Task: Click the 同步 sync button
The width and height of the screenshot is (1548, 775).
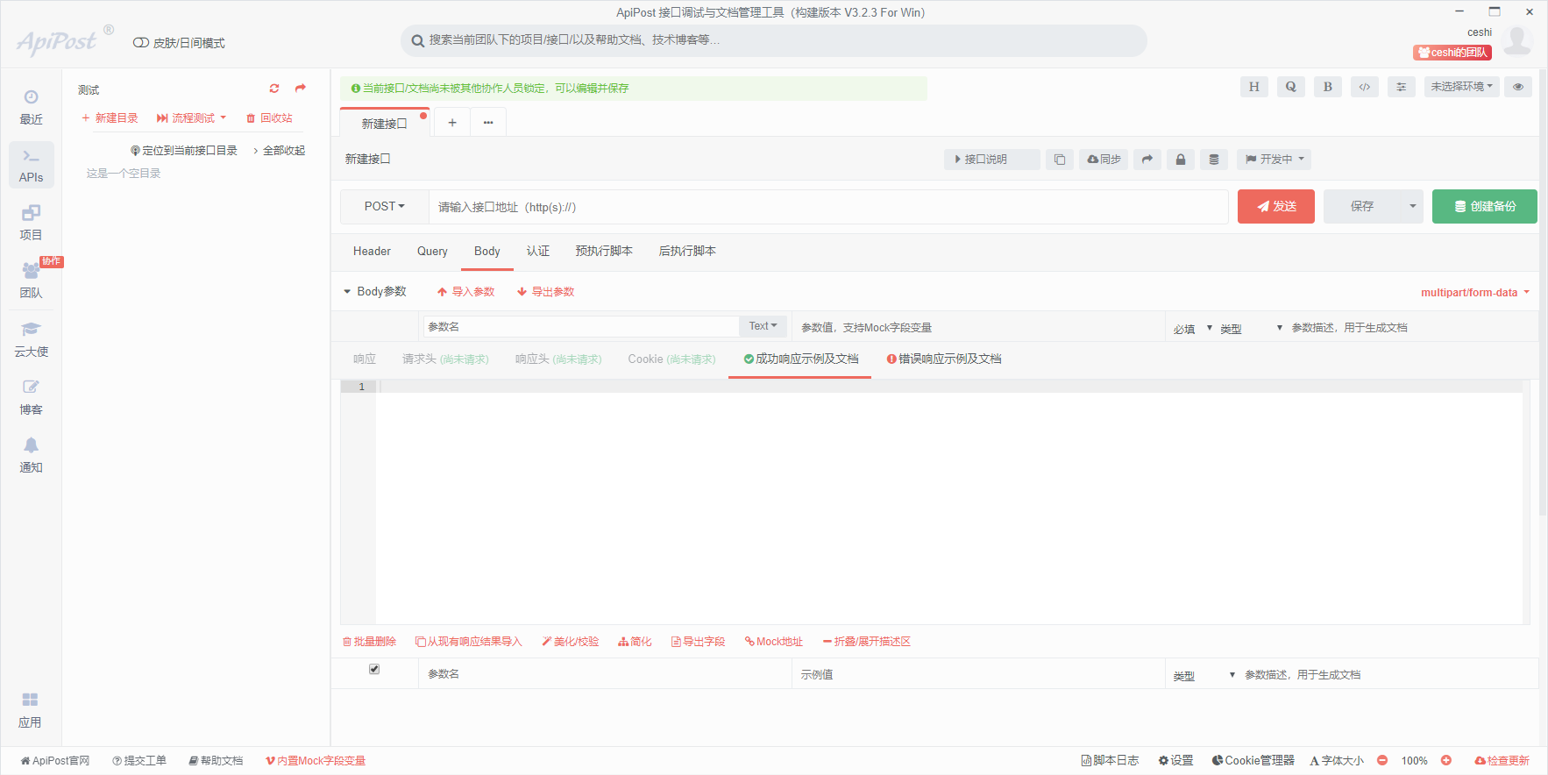Action: pos(1104,160)
